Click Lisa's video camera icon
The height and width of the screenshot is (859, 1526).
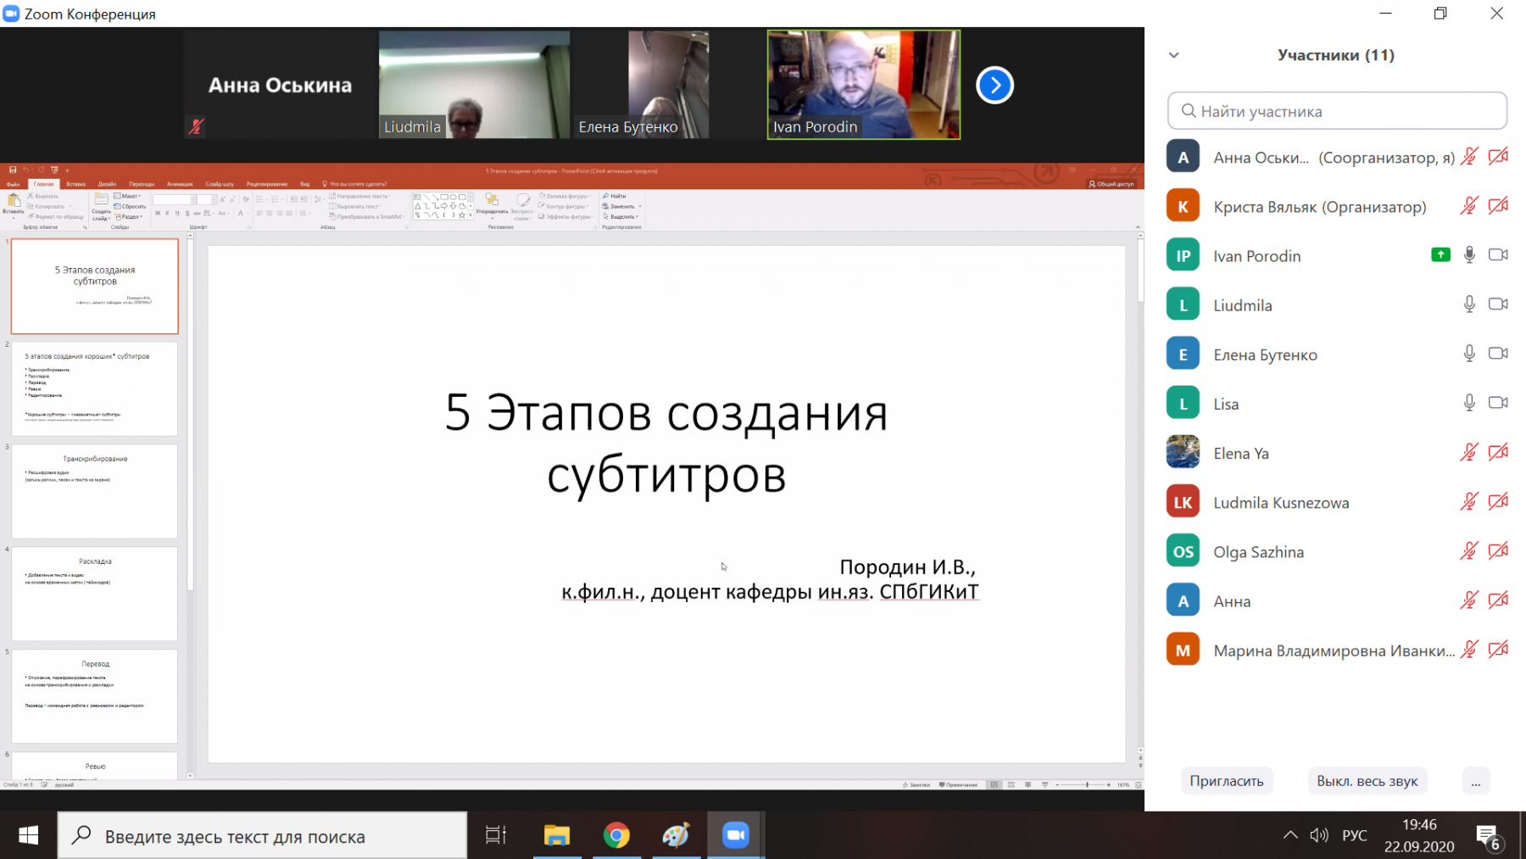point(1498,403)
